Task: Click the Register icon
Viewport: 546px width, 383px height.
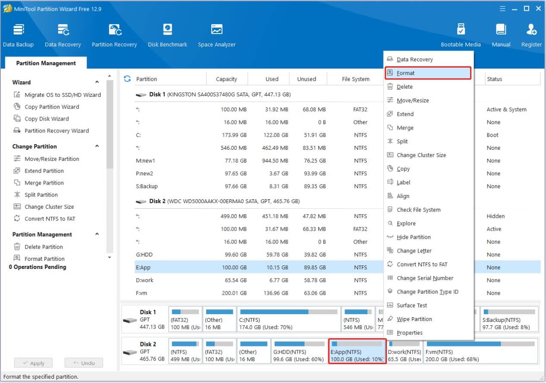Action: point(531,34)
